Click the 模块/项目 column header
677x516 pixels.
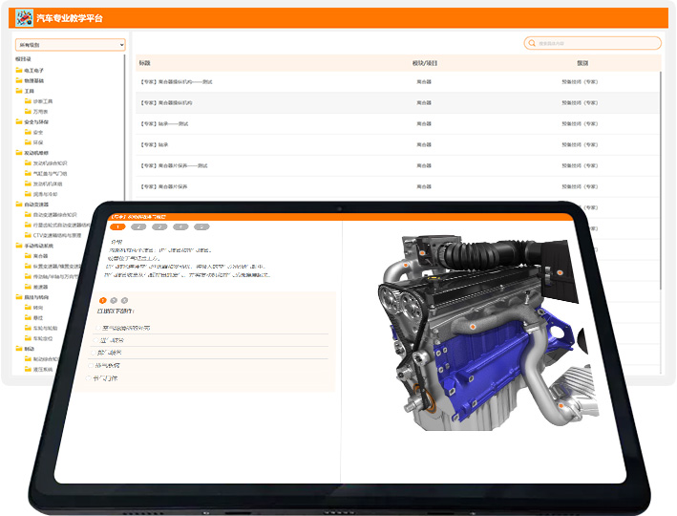tap(424, 63)
